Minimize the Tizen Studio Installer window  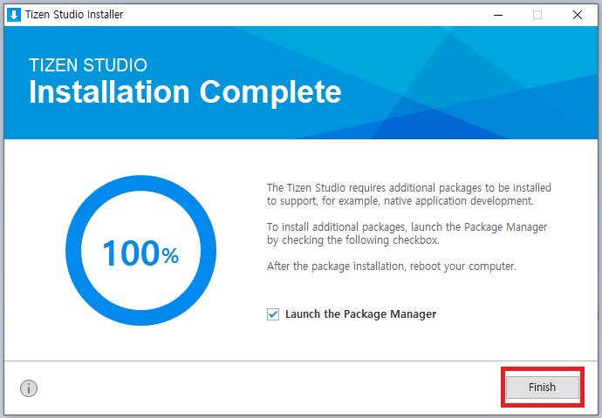tap(498, 15)
